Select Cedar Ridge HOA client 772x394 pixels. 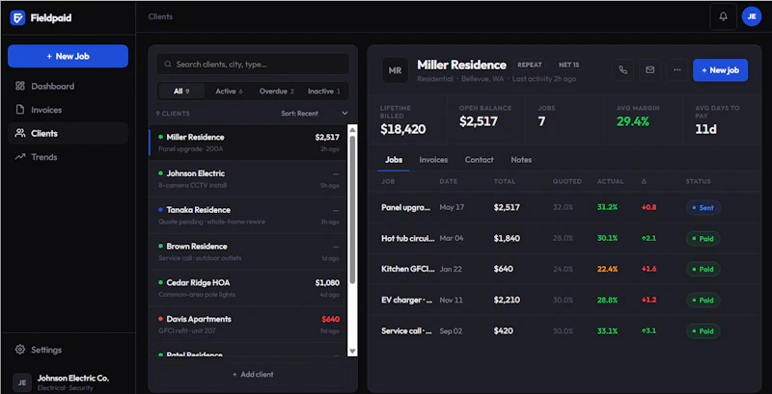coord(248,288)
